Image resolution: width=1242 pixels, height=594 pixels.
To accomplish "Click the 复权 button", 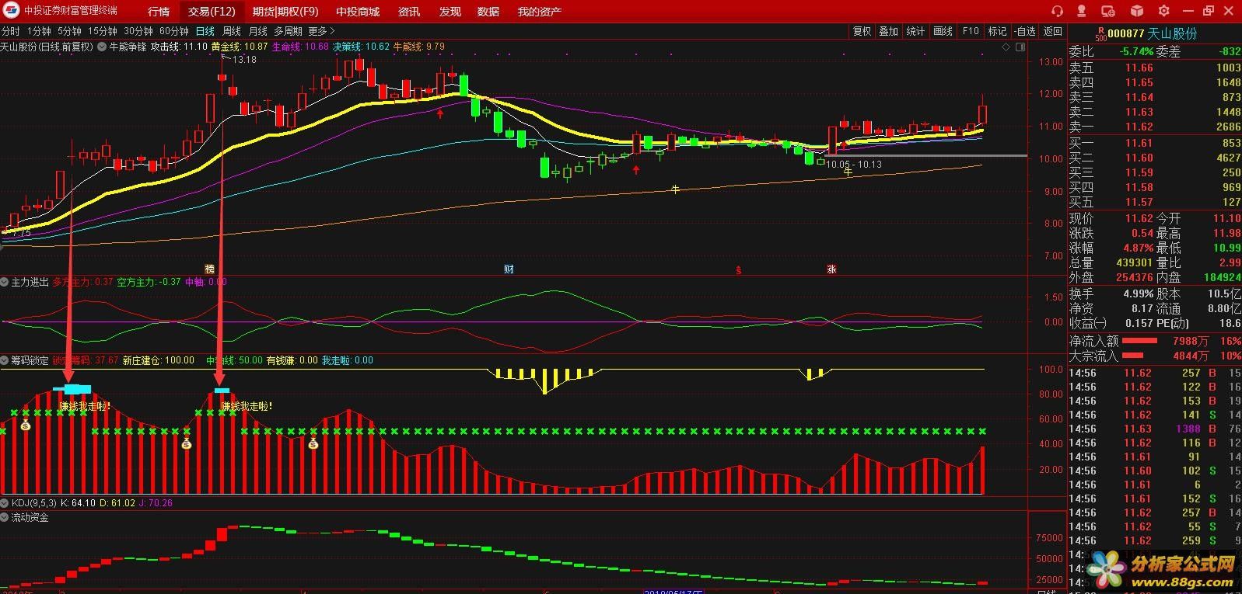I will click(x=862, y=31).
